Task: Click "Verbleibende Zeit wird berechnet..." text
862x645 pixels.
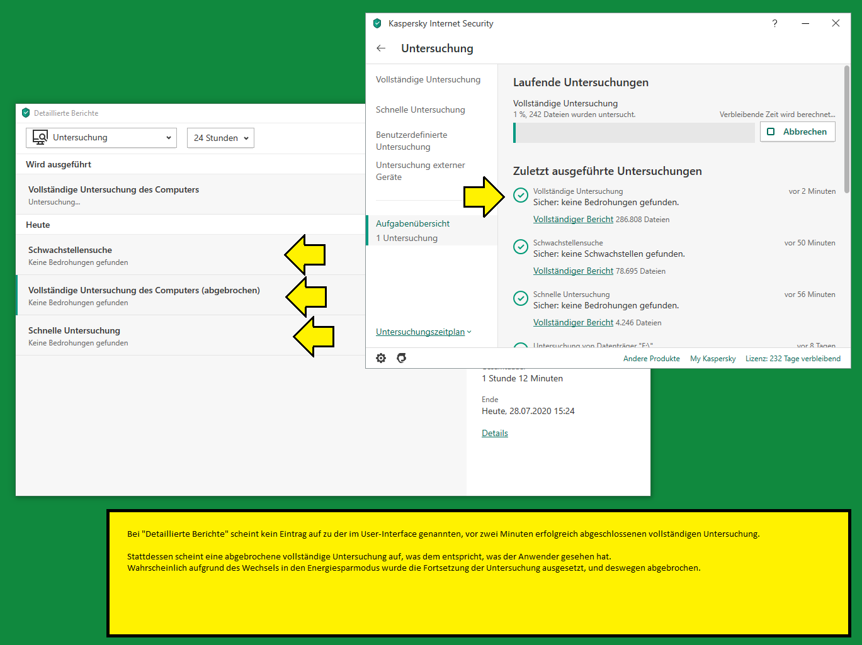Action: point(778,115)
